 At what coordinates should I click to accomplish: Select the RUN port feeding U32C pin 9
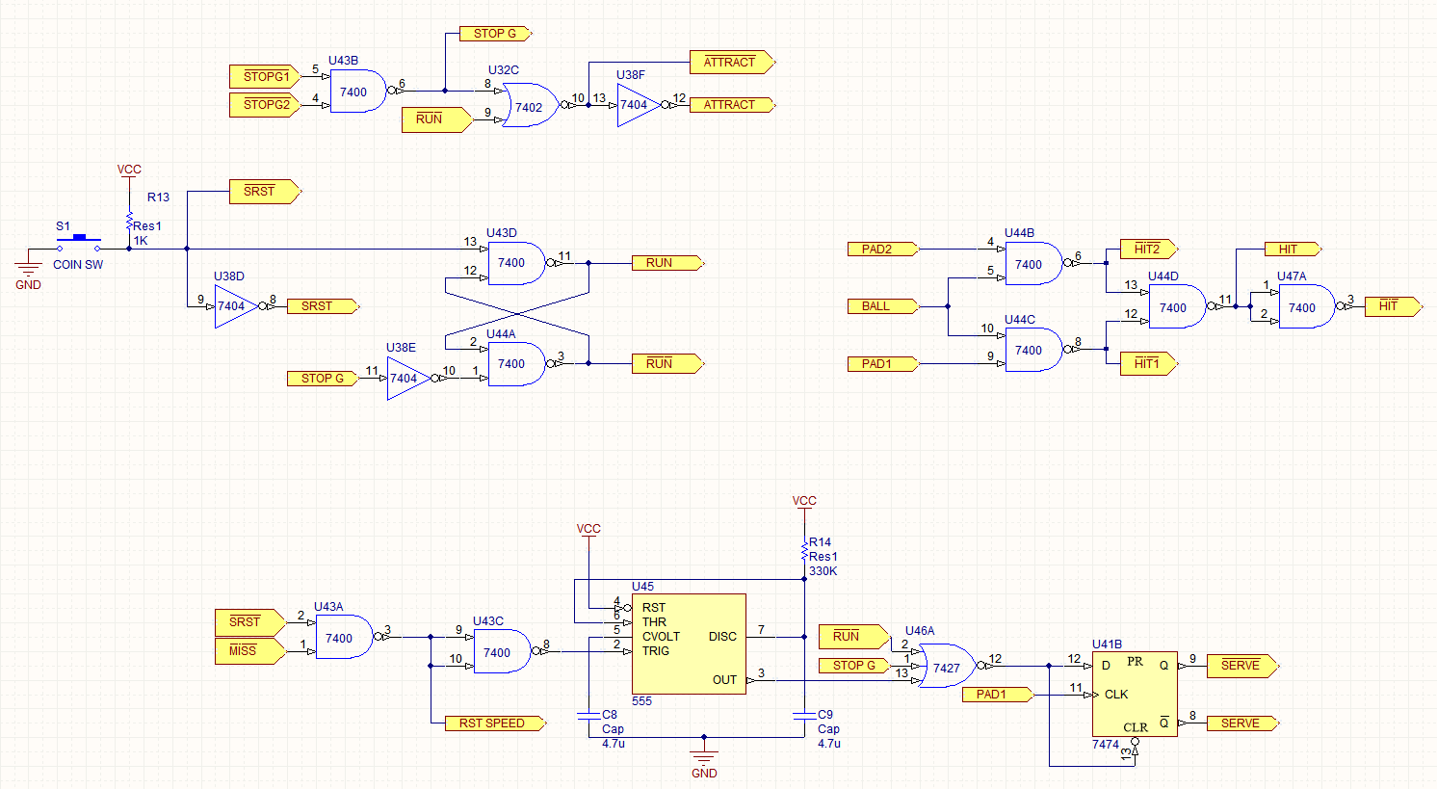[437, 119]
